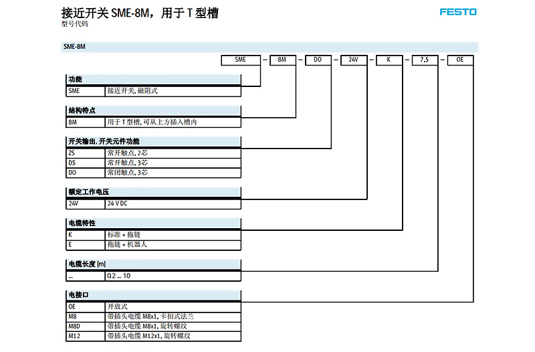The width and height of the screenshot is (535, 352).
Task: Click the 电缆特性 table header
Action: tap(154, 224)
